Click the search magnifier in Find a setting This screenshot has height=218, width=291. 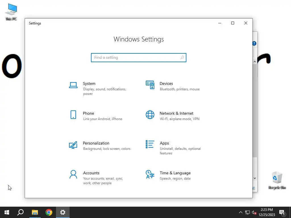tap(182, 57)
